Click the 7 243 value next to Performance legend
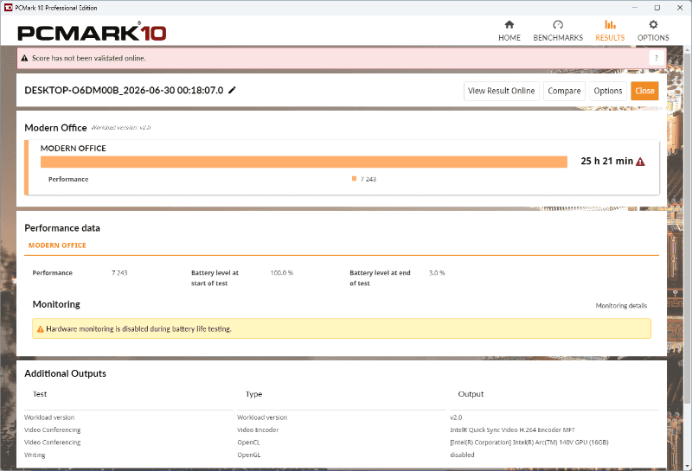Image resolution: width=692 pixels, height=471 pixels. (368, 179)
